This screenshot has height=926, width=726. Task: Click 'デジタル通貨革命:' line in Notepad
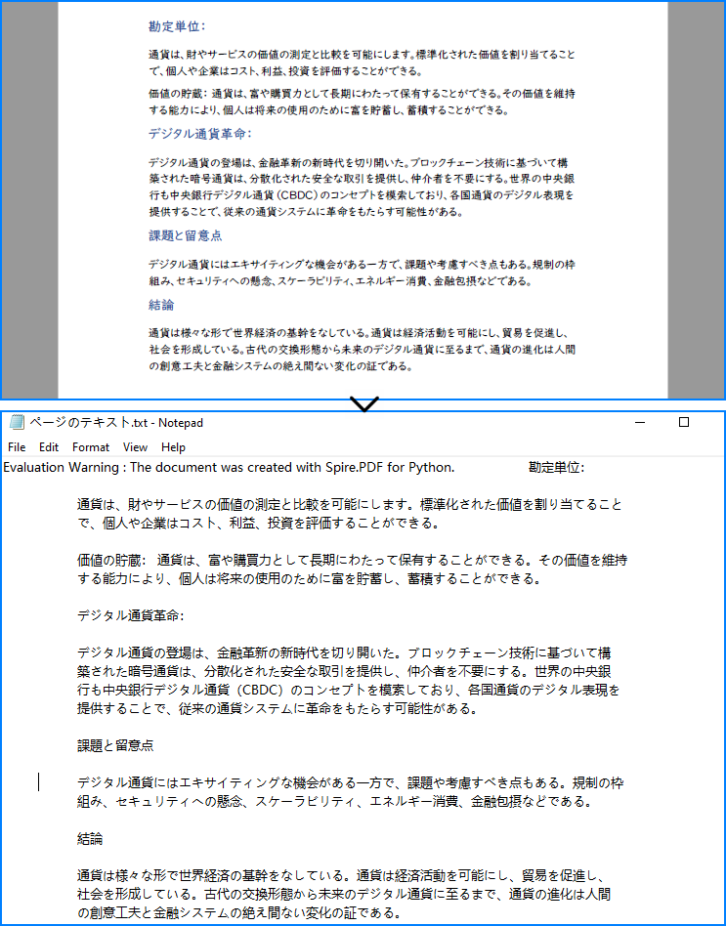tap(131, 616)
